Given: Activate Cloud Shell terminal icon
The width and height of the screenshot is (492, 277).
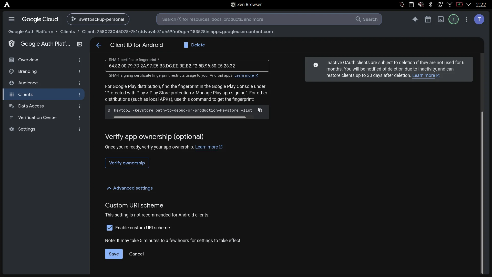Looking at the screenshot, I should pos(440,19).
